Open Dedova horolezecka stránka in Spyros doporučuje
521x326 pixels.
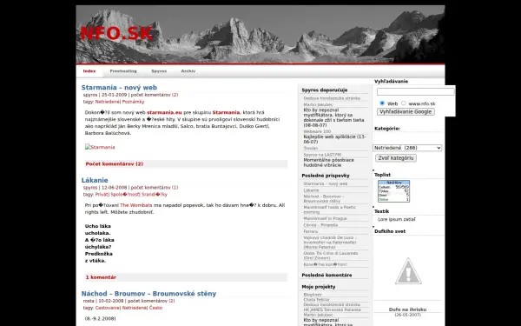(x=332, y=98)
